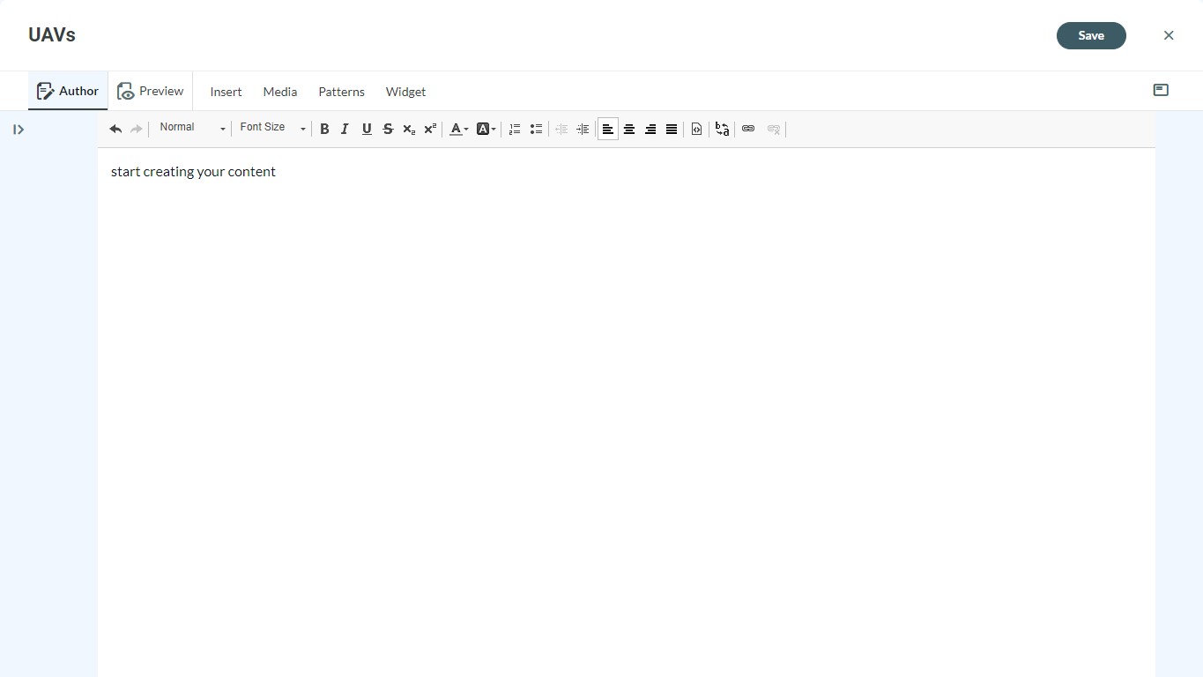Viewport: 1203px width, 677px height.
Task: Close the UAVs editor
Action: tap(1169, 35)
